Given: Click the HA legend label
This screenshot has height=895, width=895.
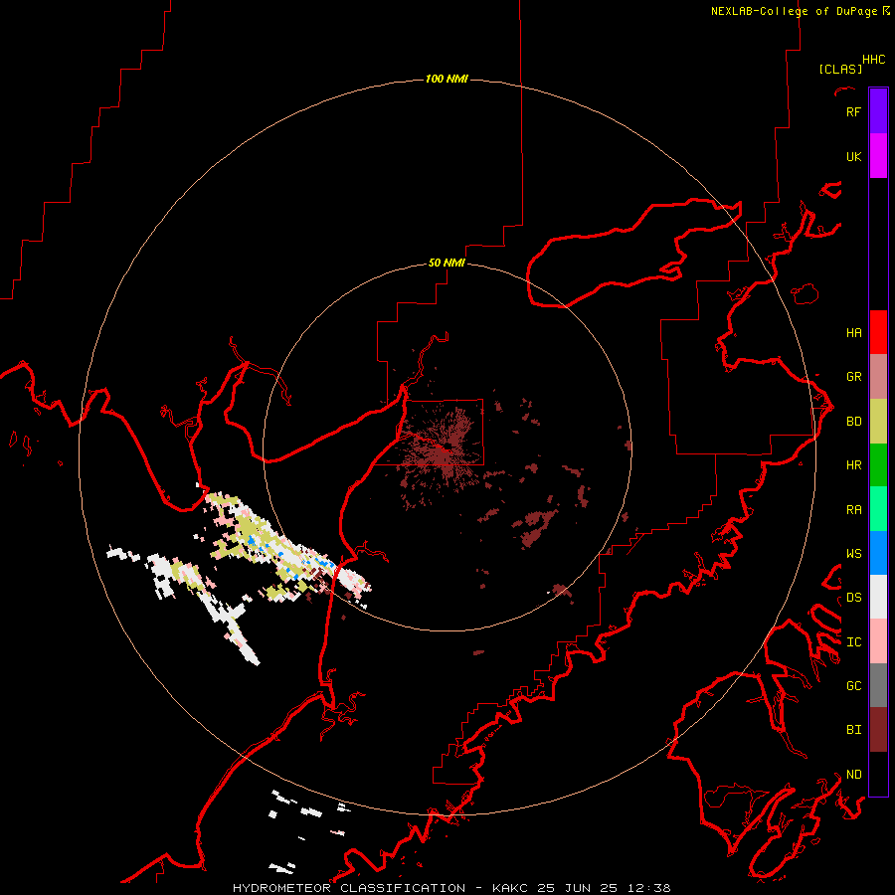Looking at the screenshot, I should 853,333.
